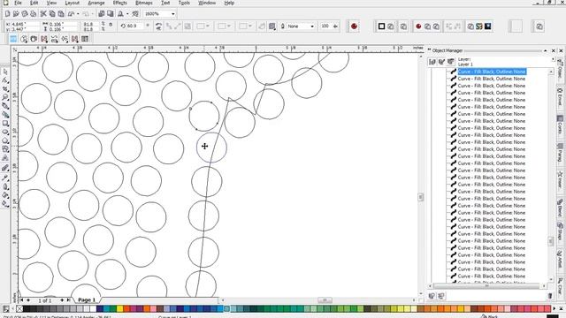Screen dimensions: 566x318
Task: Click the Save icon in standard toolbar
Action: [25, 14]
